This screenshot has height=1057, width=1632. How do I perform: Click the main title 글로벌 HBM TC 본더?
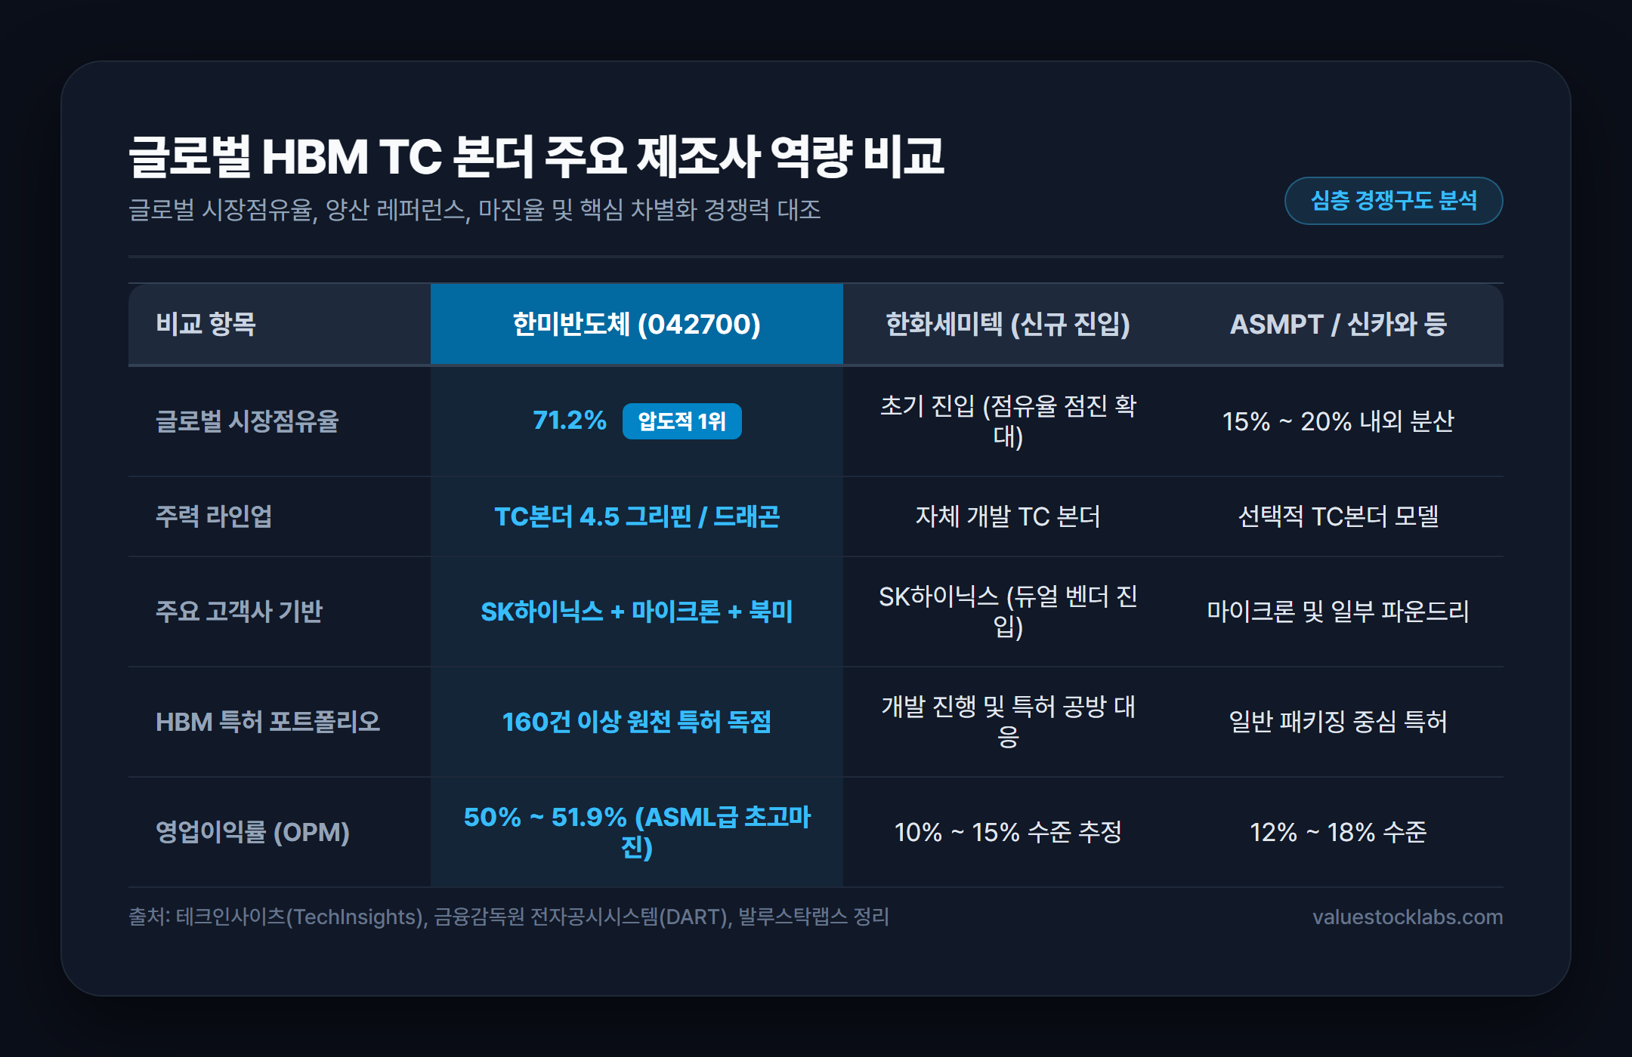(536, 157)
